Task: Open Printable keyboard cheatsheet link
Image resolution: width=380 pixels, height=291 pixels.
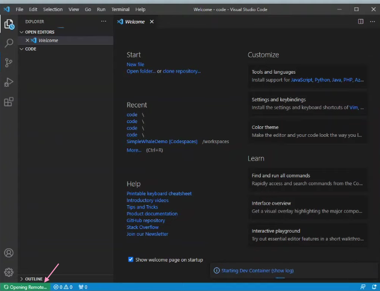Action: point(159,194)
